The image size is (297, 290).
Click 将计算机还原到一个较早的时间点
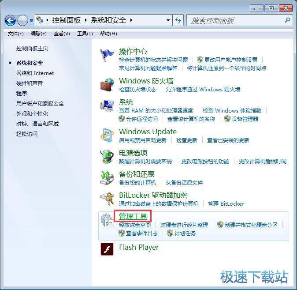pyautogui.click(x=226, y=68)
